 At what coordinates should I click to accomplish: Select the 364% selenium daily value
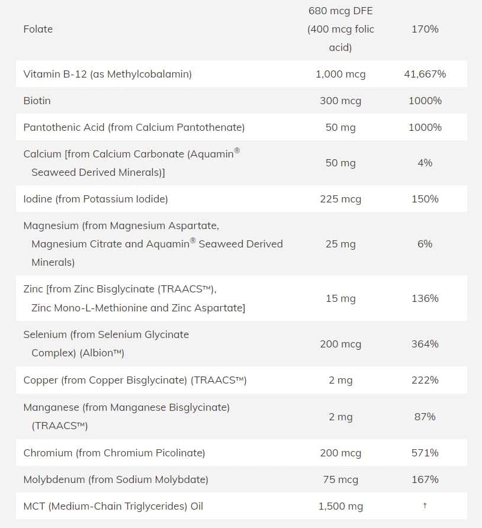pyautogui.click(x=425, y=344)
